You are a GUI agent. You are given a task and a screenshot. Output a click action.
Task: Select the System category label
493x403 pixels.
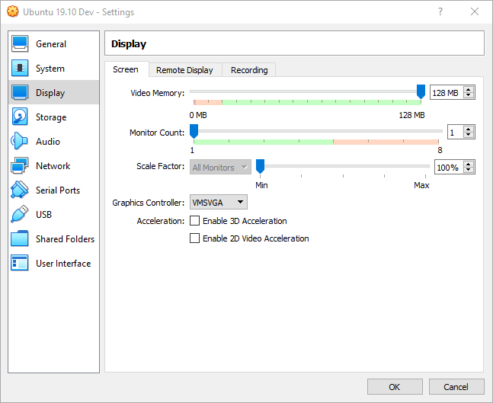coord(50,69)
